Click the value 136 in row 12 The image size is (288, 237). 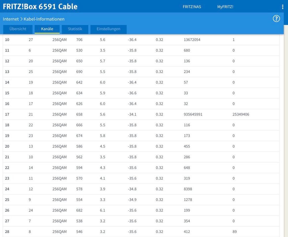[x=187, y=61]
